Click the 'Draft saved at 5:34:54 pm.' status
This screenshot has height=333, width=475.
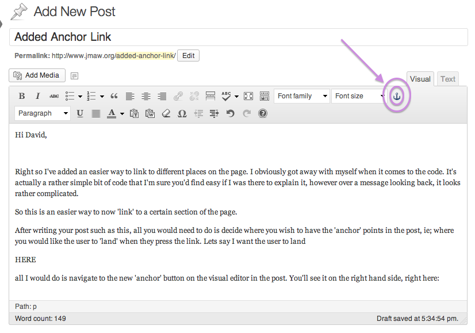(417, 319)
